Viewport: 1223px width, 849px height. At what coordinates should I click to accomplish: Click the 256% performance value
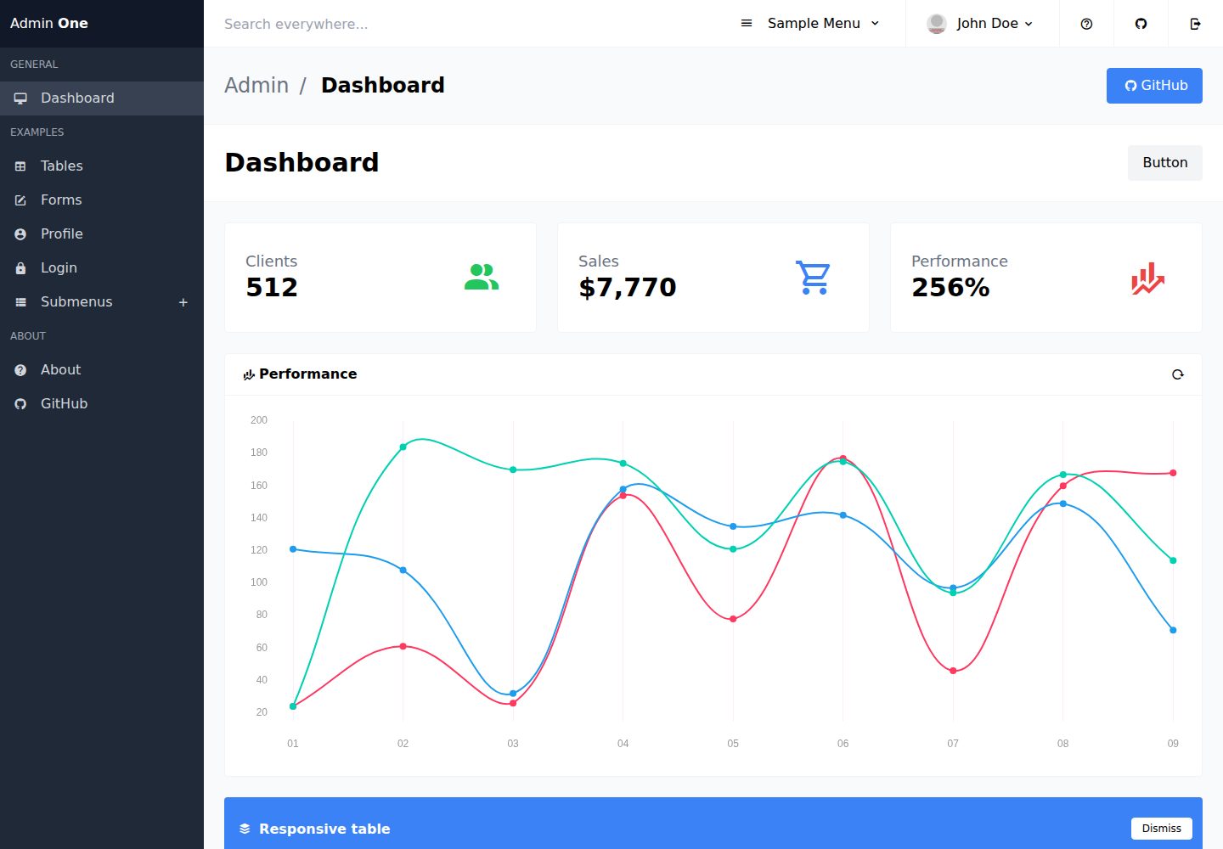point(950,288)
